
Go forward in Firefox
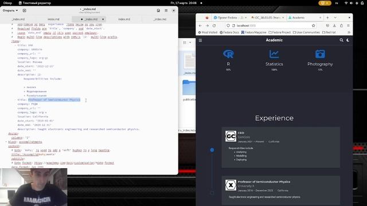[x=207, y=25]
